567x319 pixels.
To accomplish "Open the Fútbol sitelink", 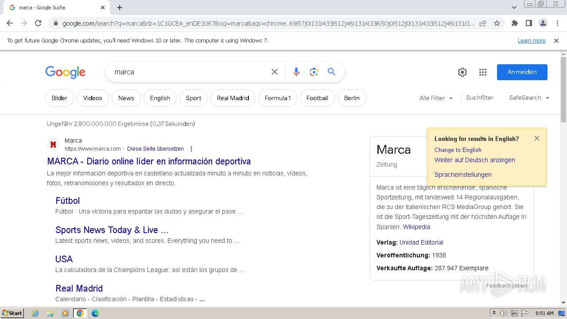I will click(x=67, y=201).
